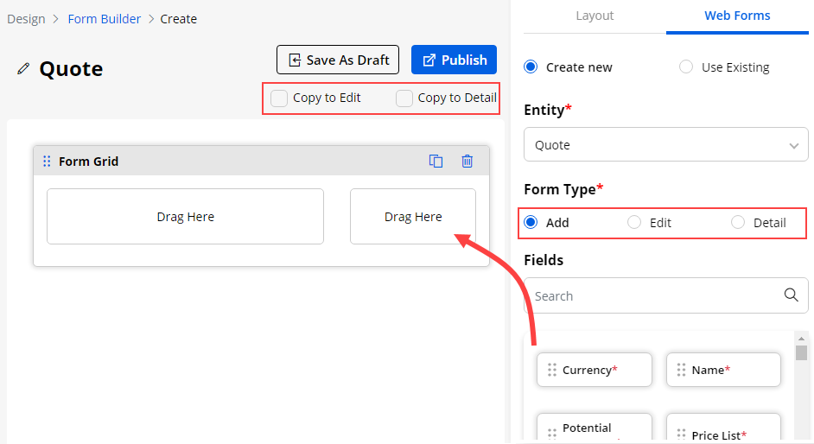814x444 pixels.
Task: Open the Entity dropdown showing Quote
Action: 665,145
